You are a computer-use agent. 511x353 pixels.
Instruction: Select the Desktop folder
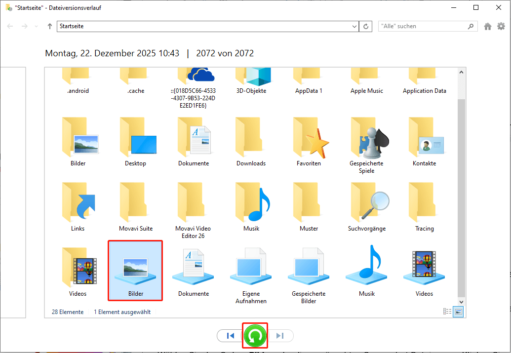coord(135,141)
